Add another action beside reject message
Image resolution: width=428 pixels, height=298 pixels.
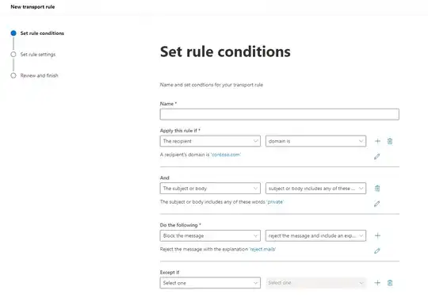click(377, 235)
